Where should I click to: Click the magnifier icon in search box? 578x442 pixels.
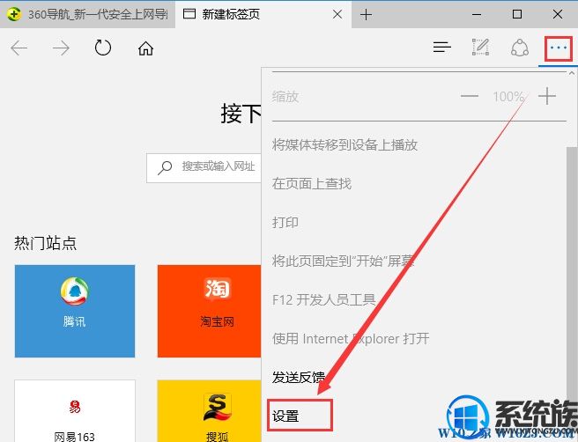165,167
